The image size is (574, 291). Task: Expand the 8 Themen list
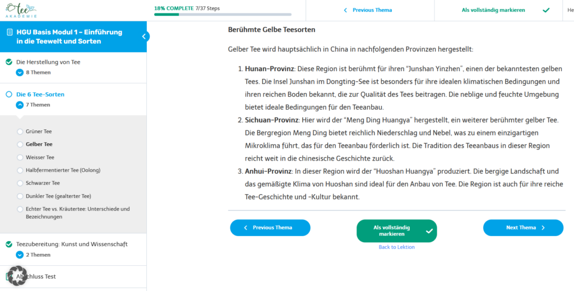[x=20, y=72]
